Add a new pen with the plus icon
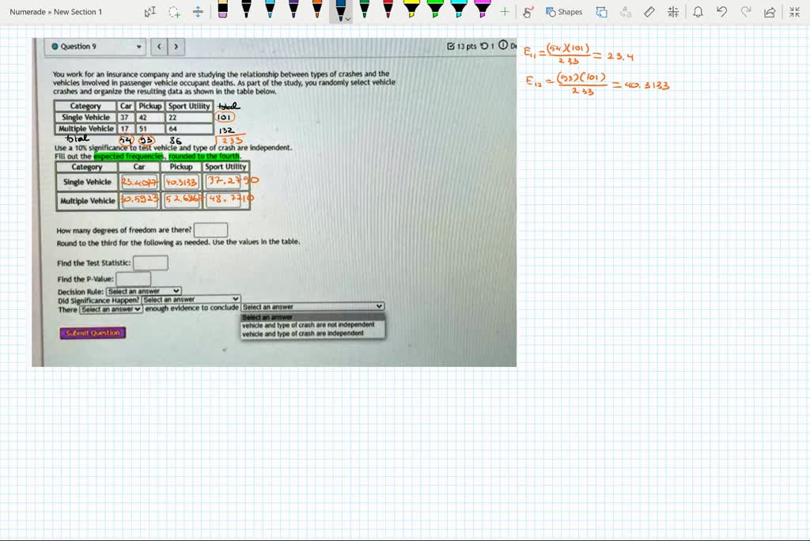This screenshot has height=541, width=810. [x=505, y=11]
